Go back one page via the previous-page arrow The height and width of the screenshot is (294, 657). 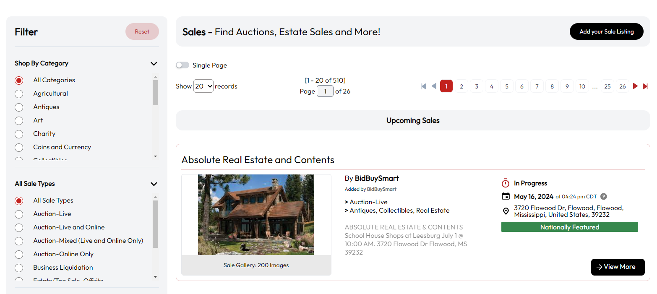(434, 86)
